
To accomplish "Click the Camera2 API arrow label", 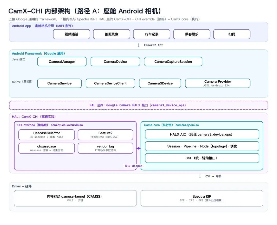I will click(153, 45).
